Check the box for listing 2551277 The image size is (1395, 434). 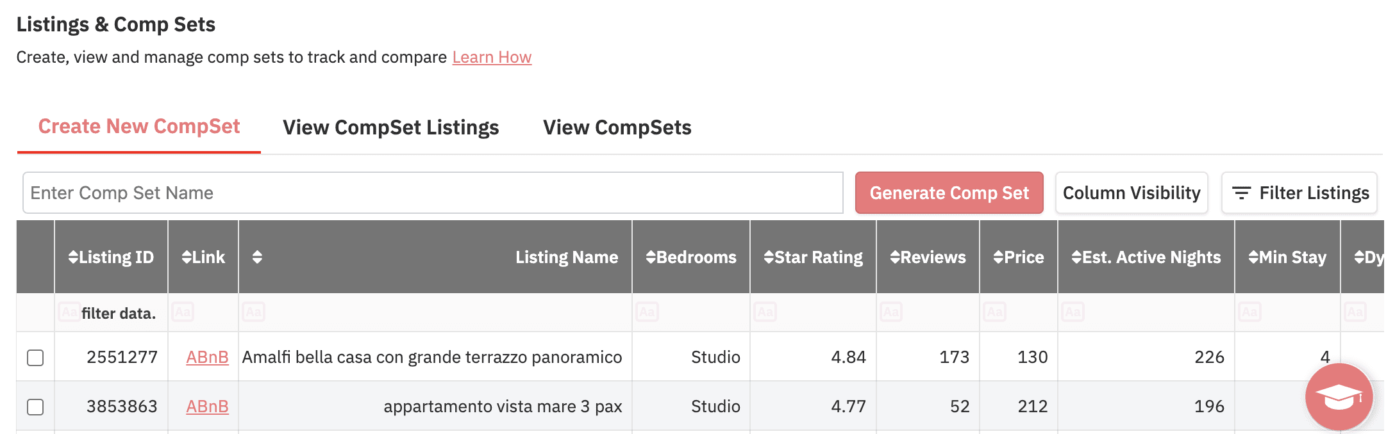click(35, 357)
